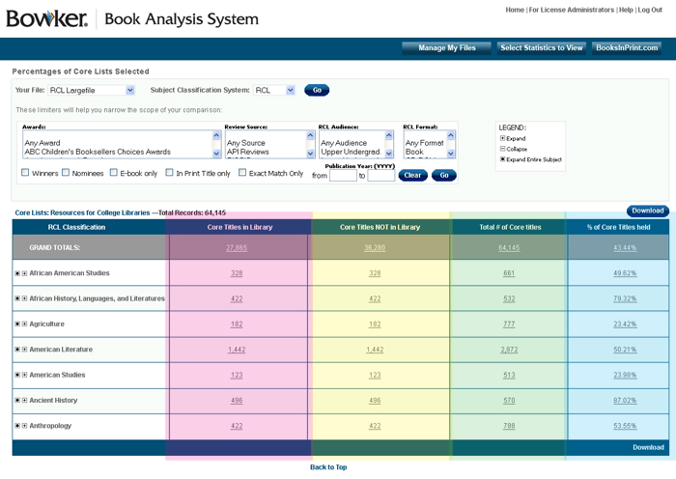Open grand total 64,145 core titles
Screen dimensions: 676x479
[x=509, y=248]
